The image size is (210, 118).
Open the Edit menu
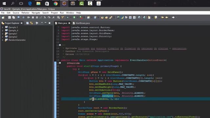[x=9, y=13]
